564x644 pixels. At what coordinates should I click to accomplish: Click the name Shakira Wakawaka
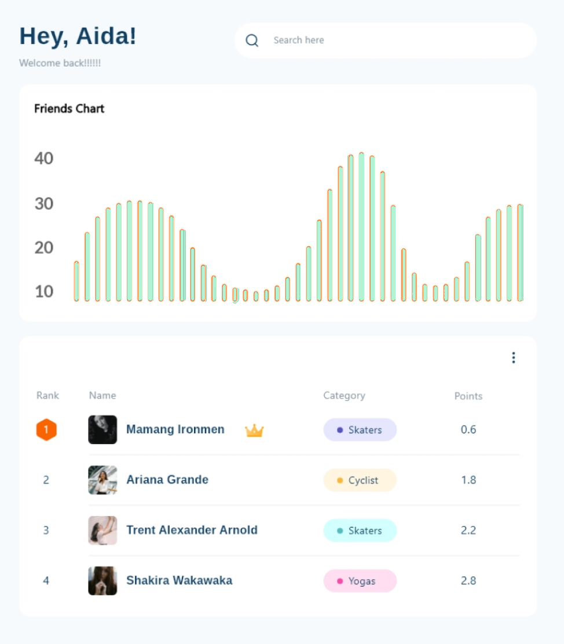click(x=180, y=581)
